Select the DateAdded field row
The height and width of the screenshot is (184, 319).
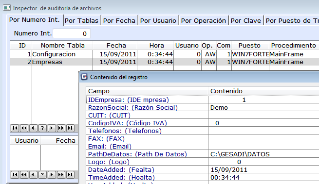click(203, 169)
